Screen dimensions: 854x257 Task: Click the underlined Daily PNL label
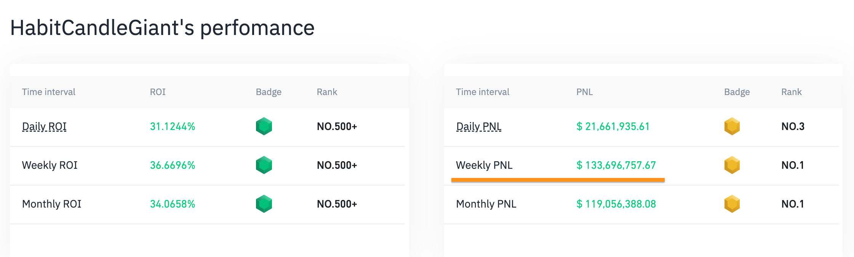click(479, 126)
